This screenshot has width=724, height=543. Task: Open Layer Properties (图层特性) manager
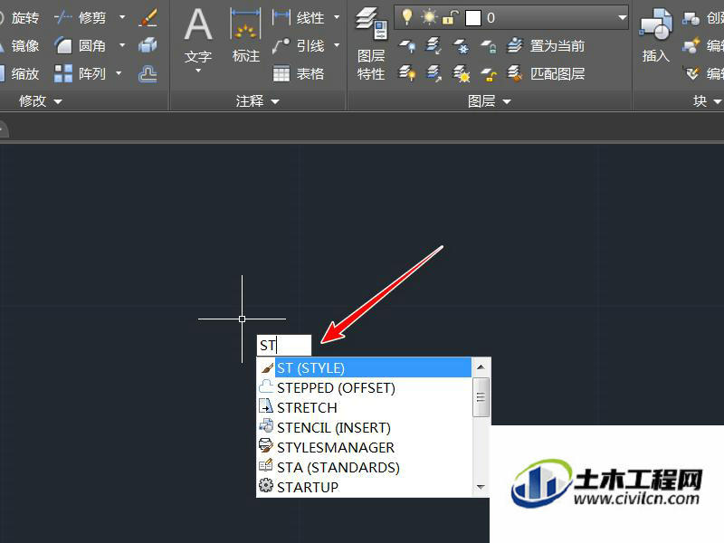click(x=371, y=43)
